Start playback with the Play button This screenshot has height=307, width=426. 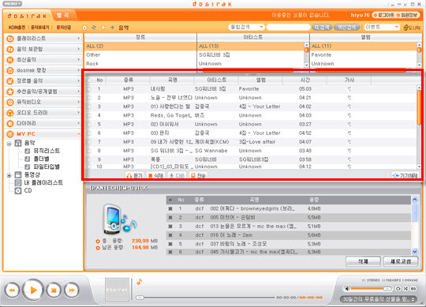[x=33, y=290]
